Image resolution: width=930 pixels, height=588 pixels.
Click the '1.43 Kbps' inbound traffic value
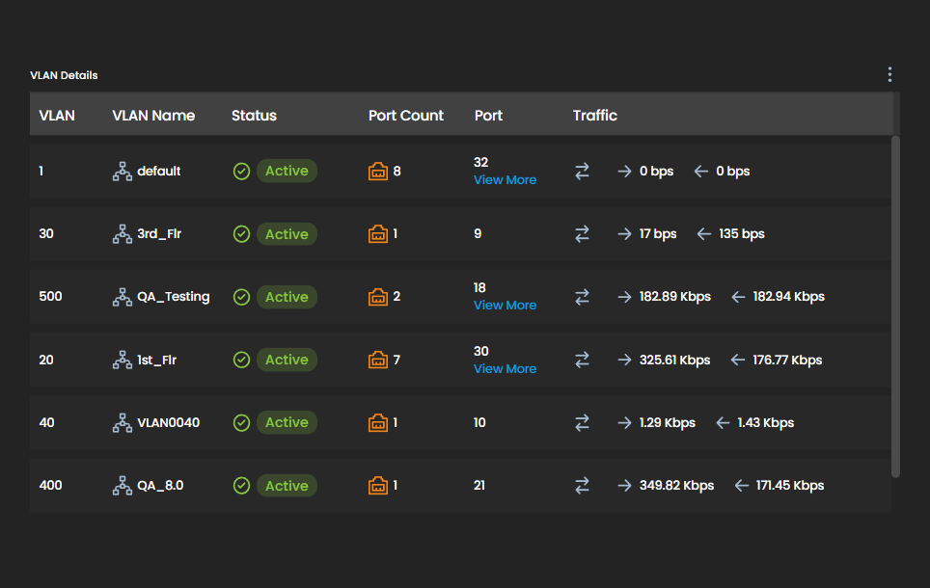pos(766,422)
